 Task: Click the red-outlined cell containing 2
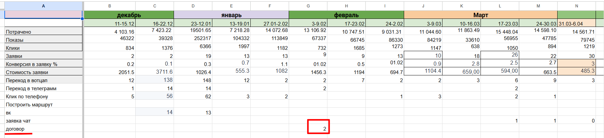[x=318, y=127]
